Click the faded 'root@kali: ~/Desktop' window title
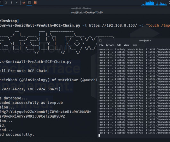Viewport: 170px width, 142px height. [81, 8]
